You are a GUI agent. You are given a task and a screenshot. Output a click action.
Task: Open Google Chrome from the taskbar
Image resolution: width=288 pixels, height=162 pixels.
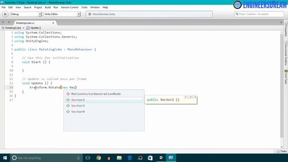pos(99,158)
